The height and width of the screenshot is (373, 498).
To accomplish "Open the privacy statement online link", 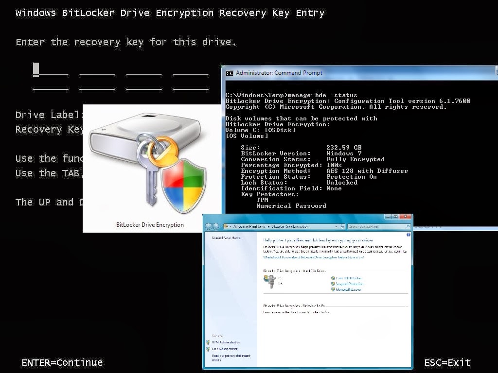I will click(x=231, y=358).
